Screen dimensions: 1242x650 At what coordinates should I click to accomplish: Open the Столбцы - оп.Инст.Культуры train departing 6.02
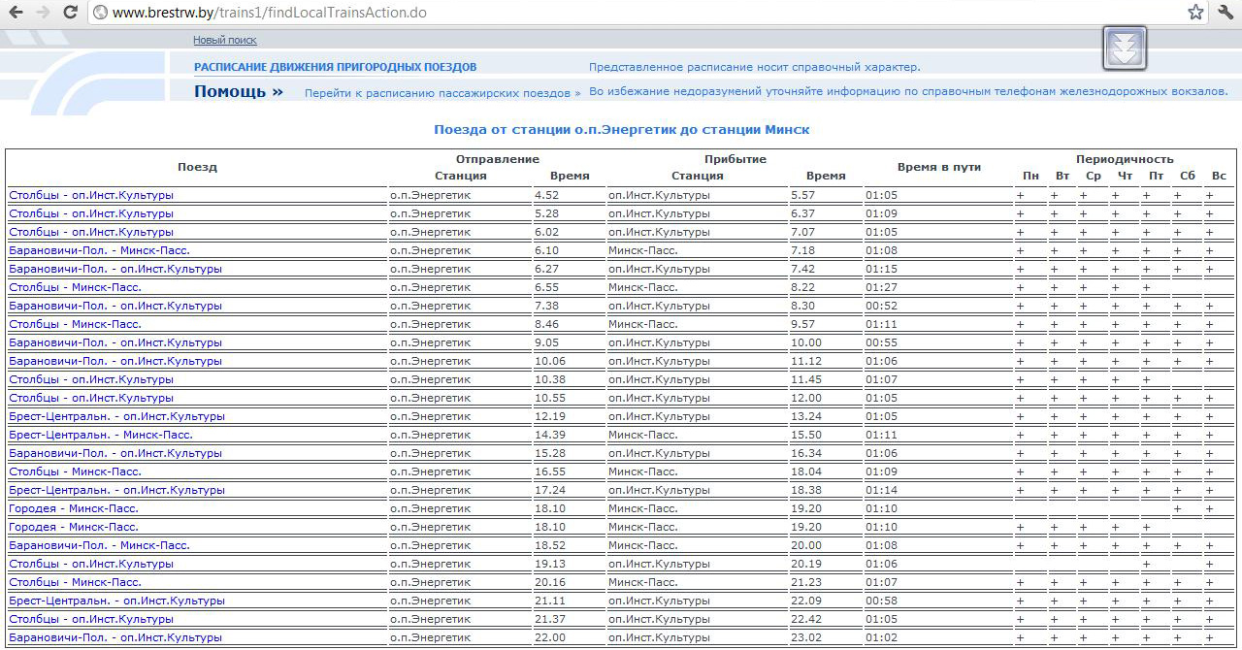pos(91,232)
